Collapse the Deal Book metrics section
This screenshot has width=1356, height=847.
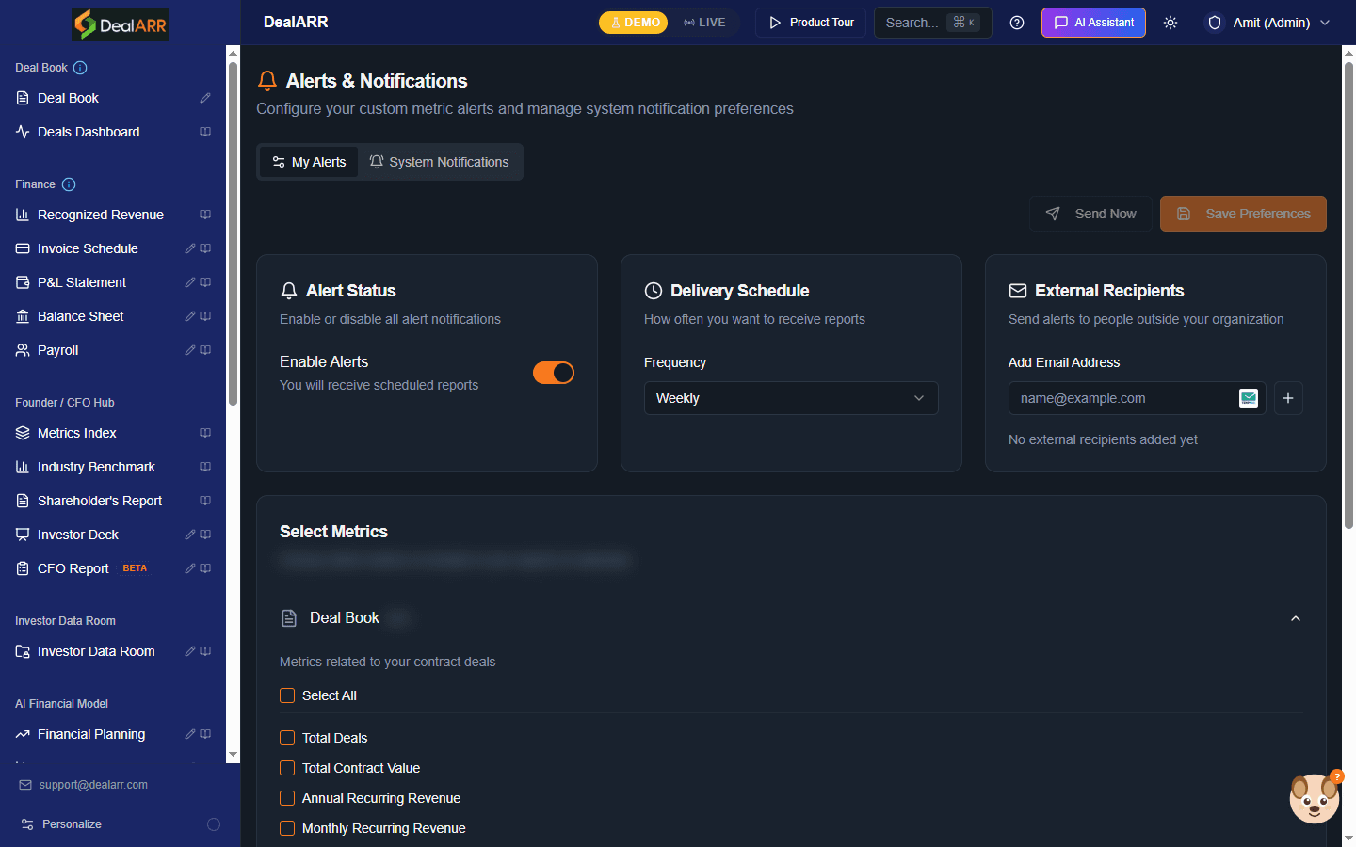click(x=1296, y=618)
